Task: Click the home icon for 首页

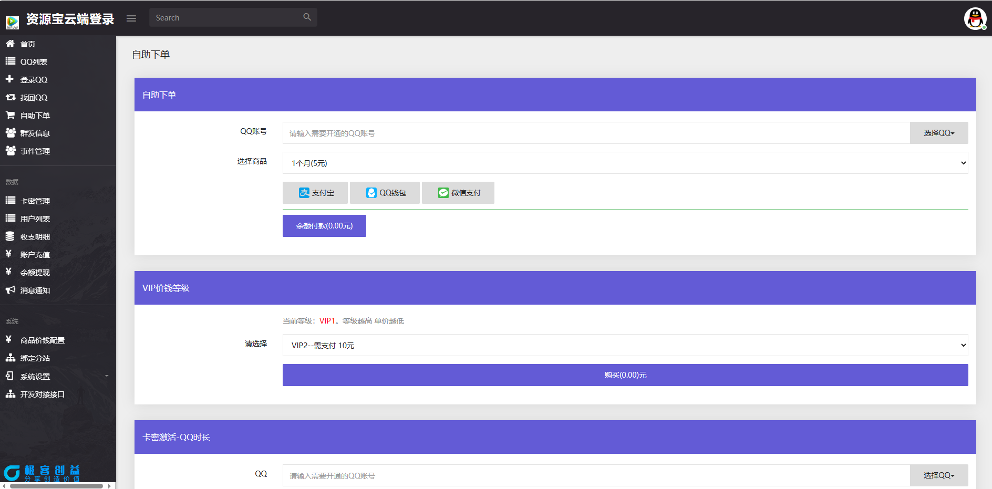Action: [x=10, y=44]
